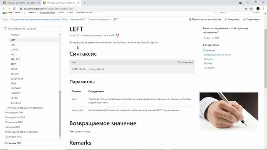
Task: Click the eye-slash icon in address bar
Action: (x=246, y=9)
